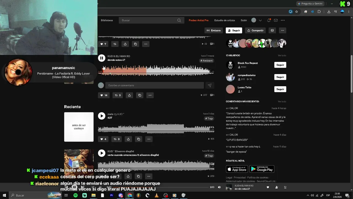Open the player bar queue list
The height and width of the screenshot is (199, 353).
(285, 187)
